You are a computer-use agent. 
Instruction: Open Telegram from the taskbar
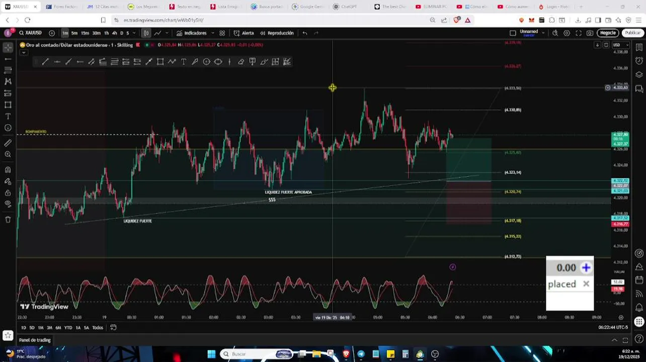click(x=361, y=354)
